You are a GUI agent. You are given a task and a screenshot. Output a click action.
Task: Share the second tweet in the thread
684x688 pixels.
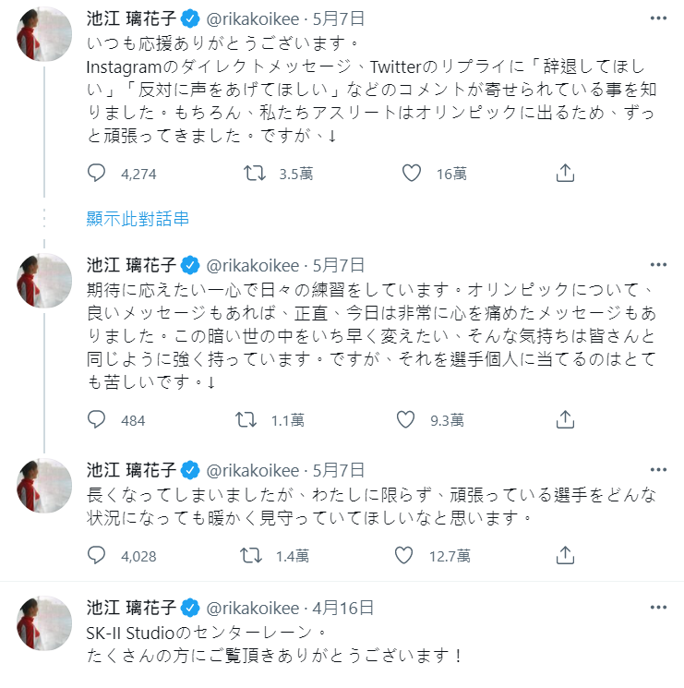click(565, 419)
